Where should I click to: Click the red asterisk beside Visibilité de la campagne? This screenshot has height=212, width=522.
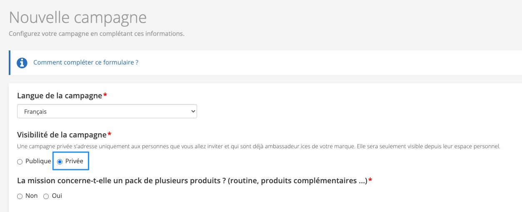coord(110,134)
